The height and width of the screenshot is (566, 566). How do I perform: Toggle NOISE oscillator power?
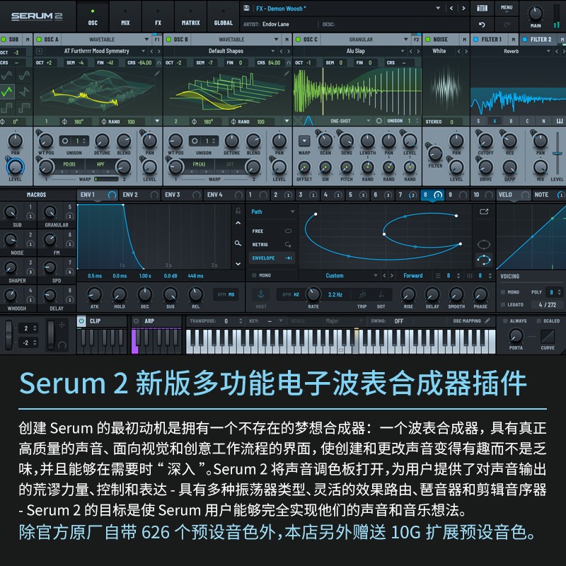428,40
